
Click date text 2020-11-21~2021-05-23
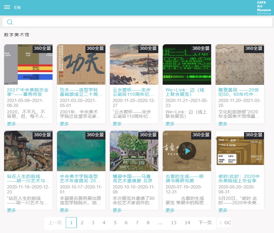[x=186, y=103]
